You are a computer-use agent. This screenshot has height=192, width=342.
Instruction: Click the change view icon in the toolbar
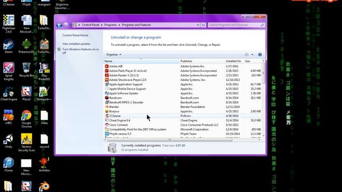(247, 54)
